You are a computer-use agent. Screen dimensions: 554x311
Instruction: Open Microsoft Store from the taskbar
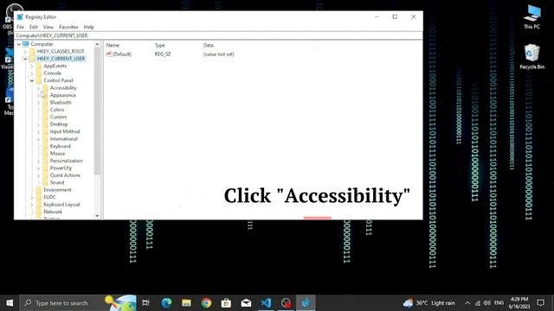click(x=226, y=303)
